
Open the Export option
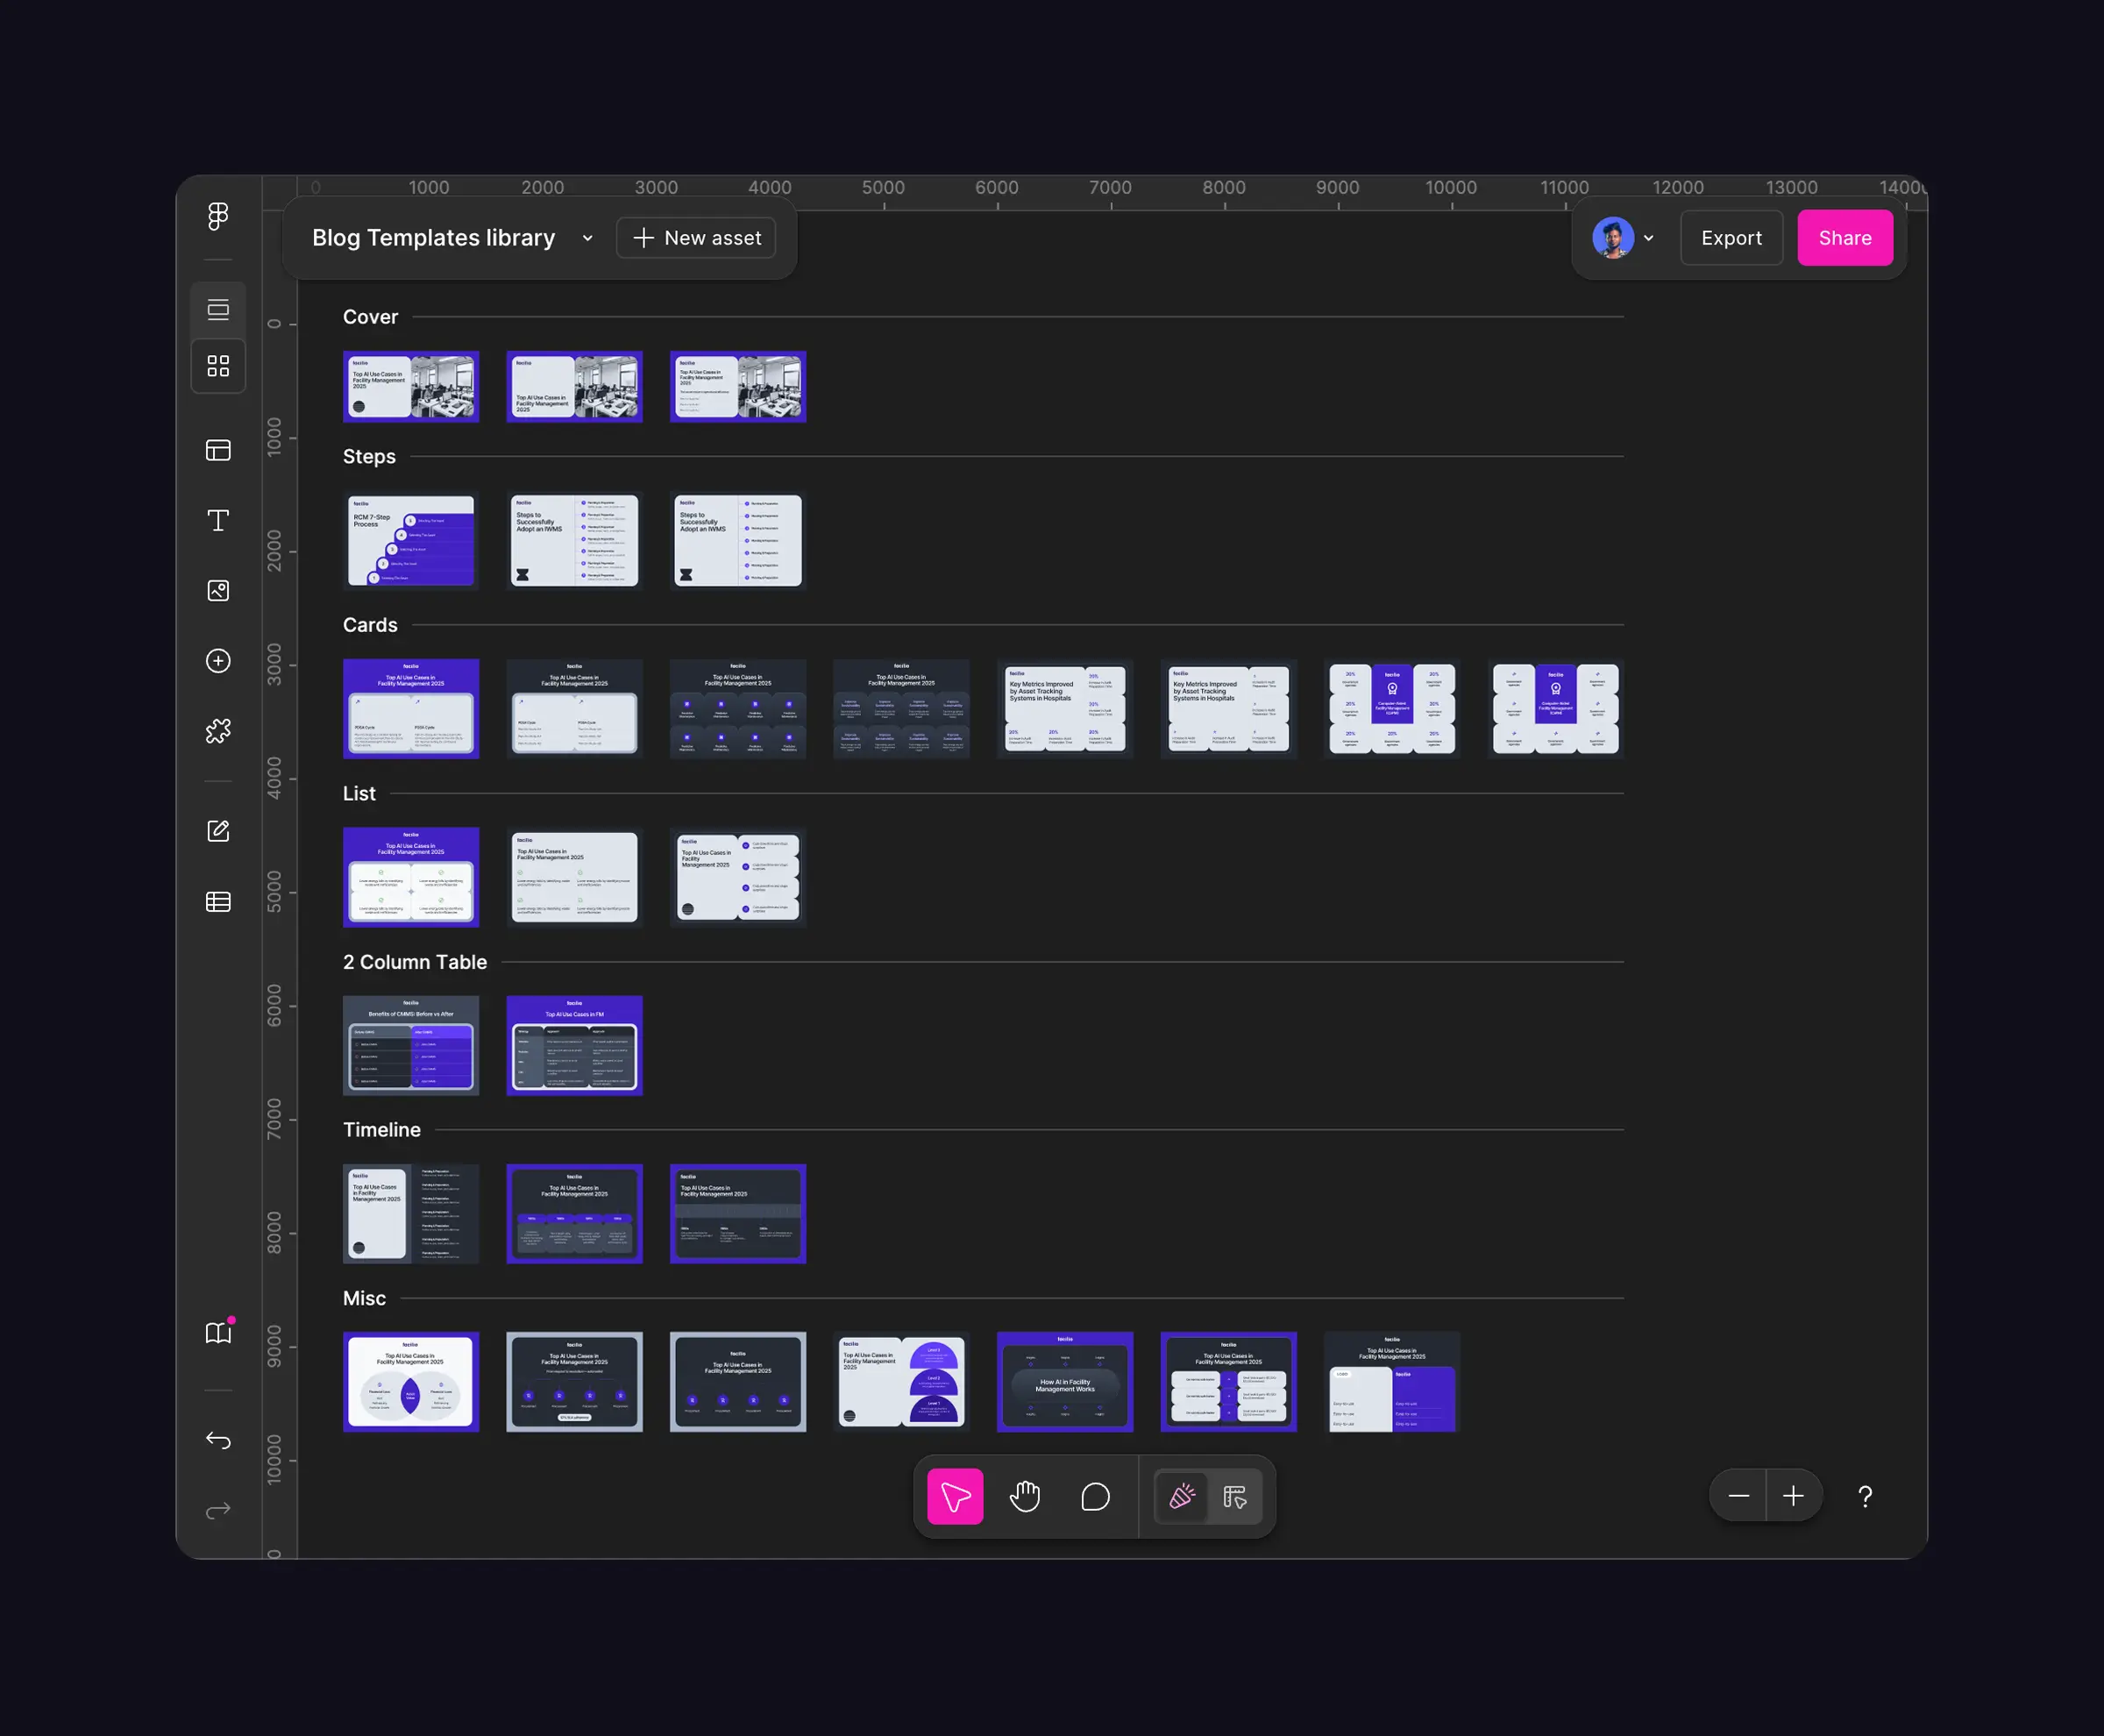tap(1731, 238)
